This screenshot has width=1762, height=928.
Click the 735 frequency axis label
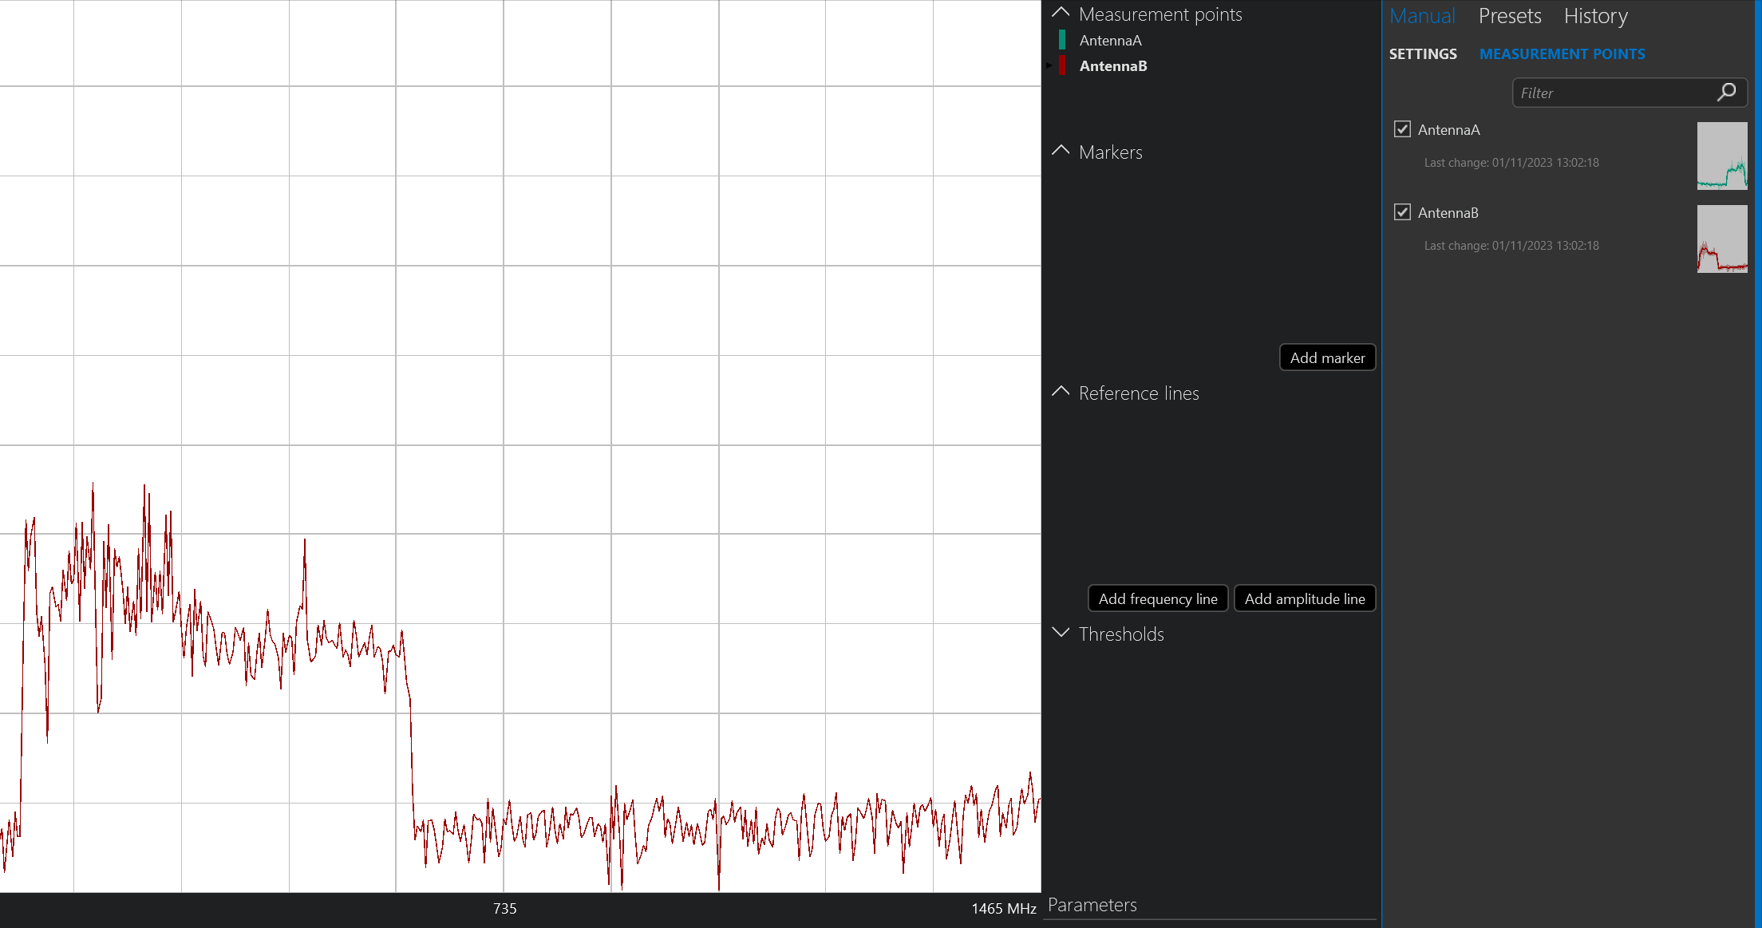[504, 909]
